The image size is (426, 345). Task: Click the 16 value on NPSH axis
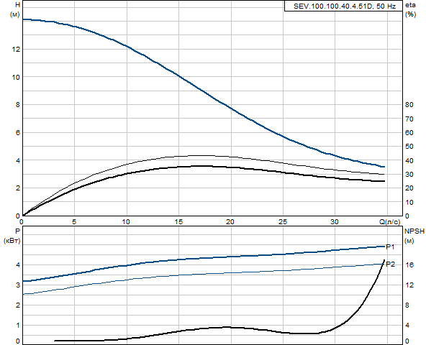coord(409,265)
